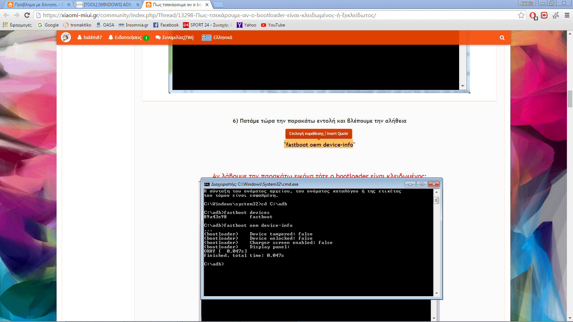This screenshot has width=573, height=322.
Task: Open the Yahoo bookmark
Action: 246,25
